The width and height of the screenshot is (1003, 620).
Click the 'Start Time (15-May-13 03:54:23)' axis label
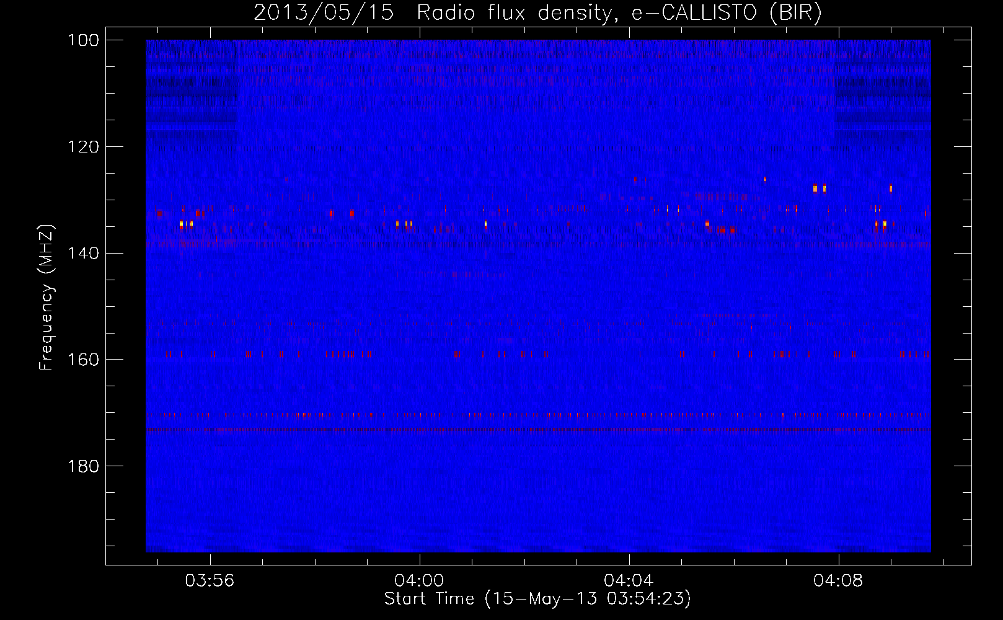click(x=537, y=599)
